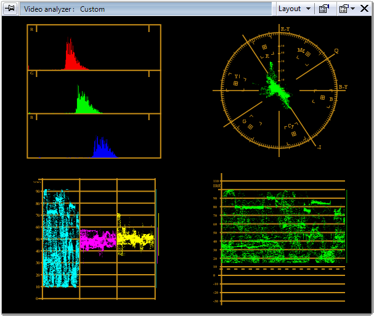The width and height of the screenshot is (374, 316).
Task: Click the '110' scale label on the waveform
Action: 216,181
